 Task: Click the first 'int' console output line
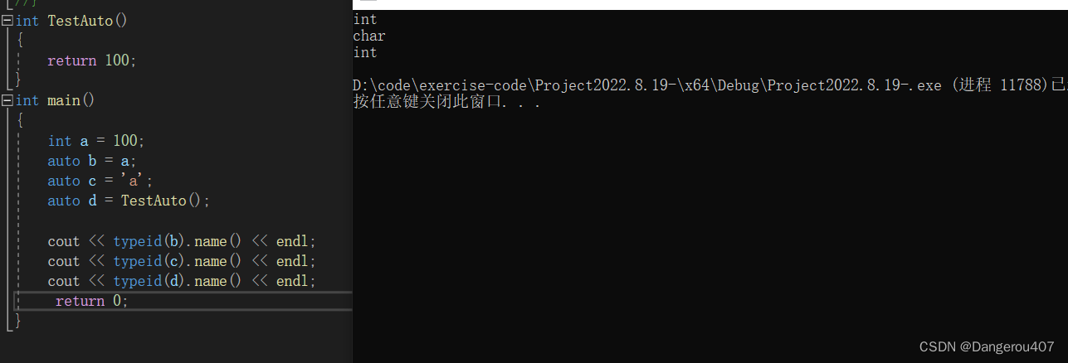click(365, 19)
